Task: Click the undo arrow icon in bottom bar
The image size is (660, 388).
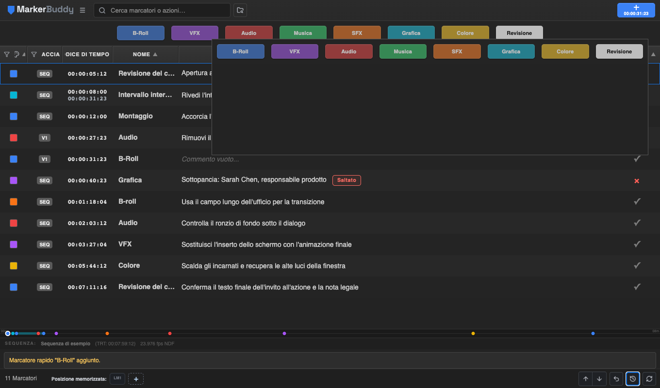Action: pyautogui.click(x=616, y=379)
